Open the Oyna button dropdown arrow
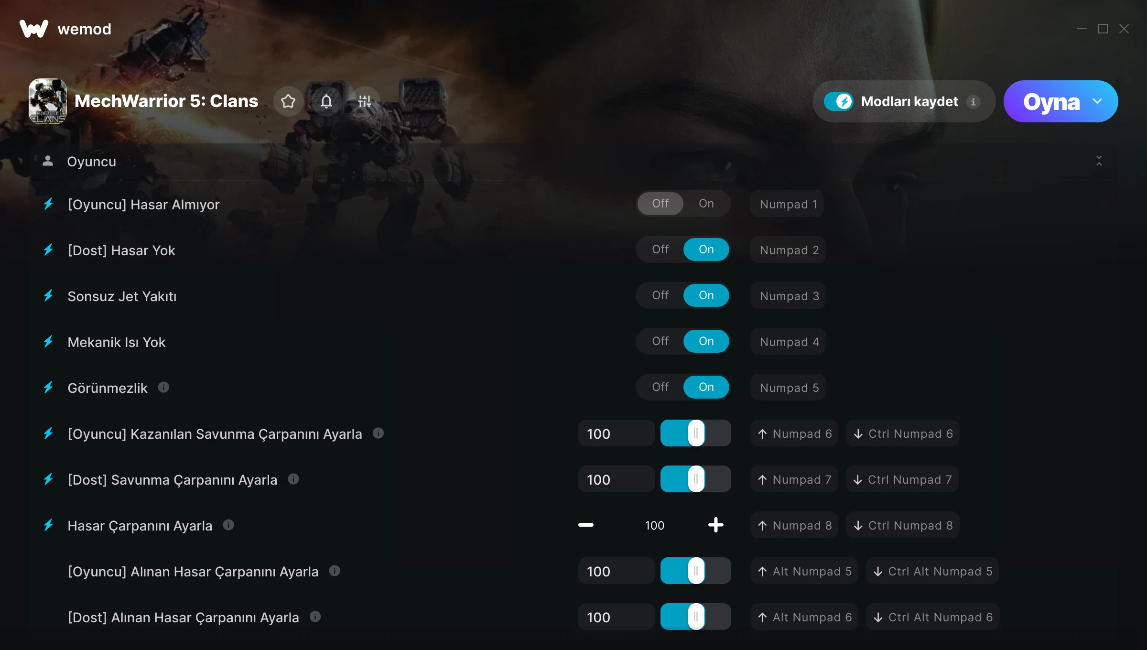The height and width of the screenshot is (650, 1147). pos(1097,101)
